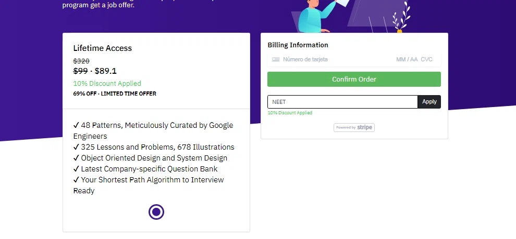Click the discounted $89.1 price
The image size is (516, 239).
106,71
